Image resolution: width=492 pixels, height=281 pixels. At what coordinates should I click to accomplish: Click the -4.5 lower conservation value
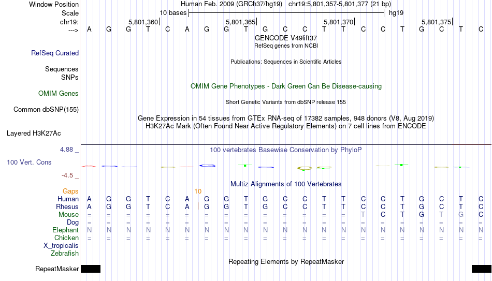67,175
